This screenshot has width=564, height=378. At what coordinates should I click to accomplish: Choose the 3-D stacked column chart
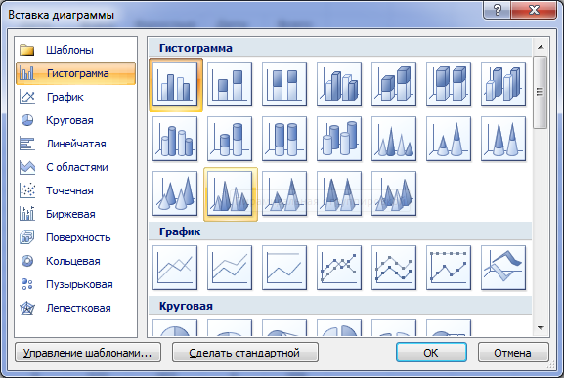[x=394, y=84]
